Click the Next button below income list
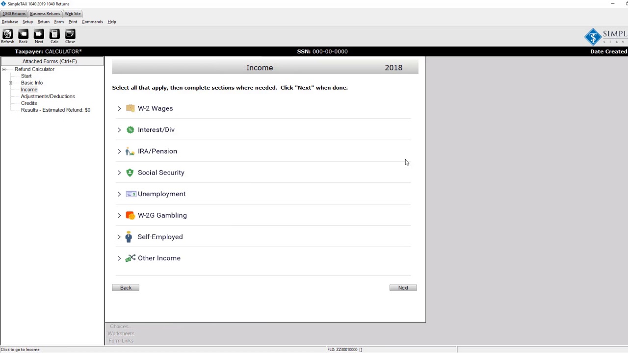The height and width of the screenshot is (353, 628). [403, 288]
